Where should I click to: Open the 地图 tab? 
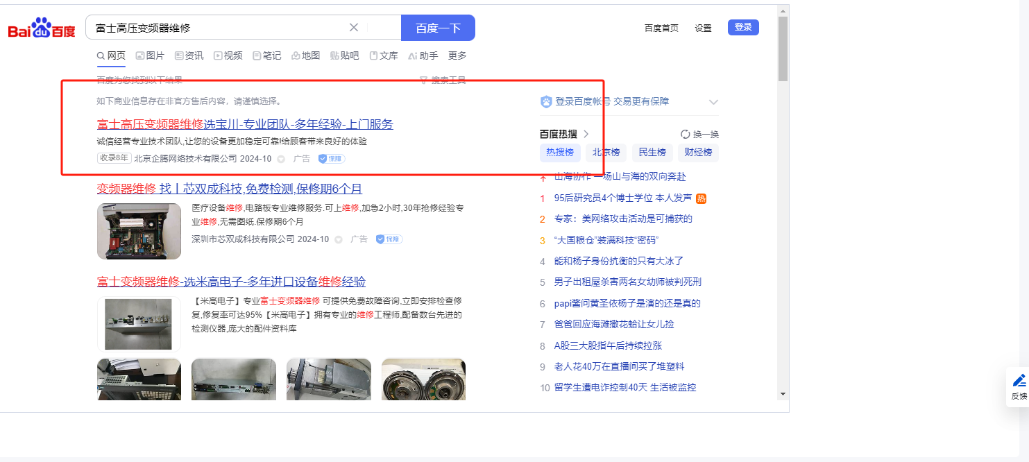306,55
